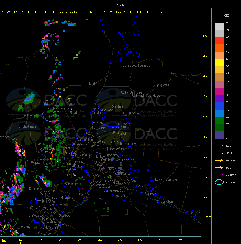
Task: Select the dark orange swatch between 60 and 57
Action: pos(219,48)
